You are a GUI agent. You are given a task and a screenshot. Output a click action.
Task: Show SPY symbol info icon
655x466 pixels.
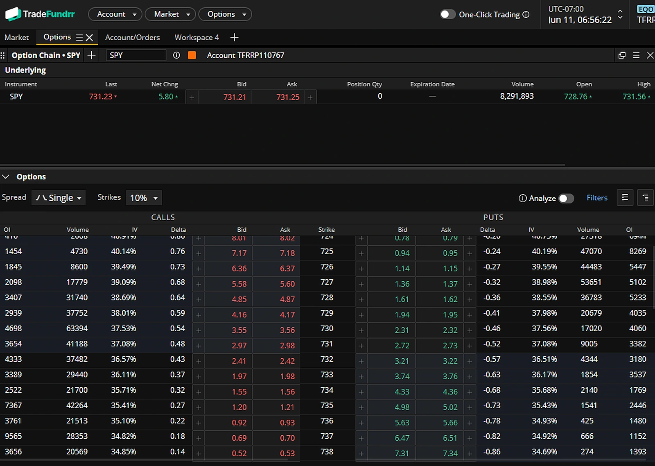tap(176, 55)
